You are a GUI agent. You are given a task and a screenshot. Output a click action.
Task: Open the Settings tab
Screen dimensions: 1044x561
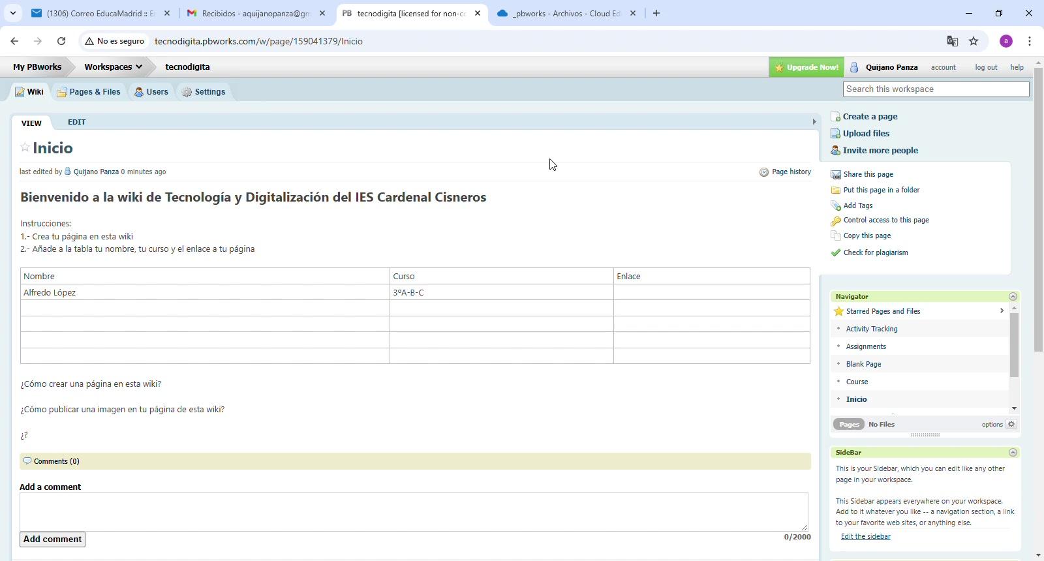[204, 92]
